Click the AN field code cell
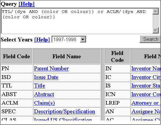Image resolution: width=161 pixels, height=125 pixels. (117, 111)
